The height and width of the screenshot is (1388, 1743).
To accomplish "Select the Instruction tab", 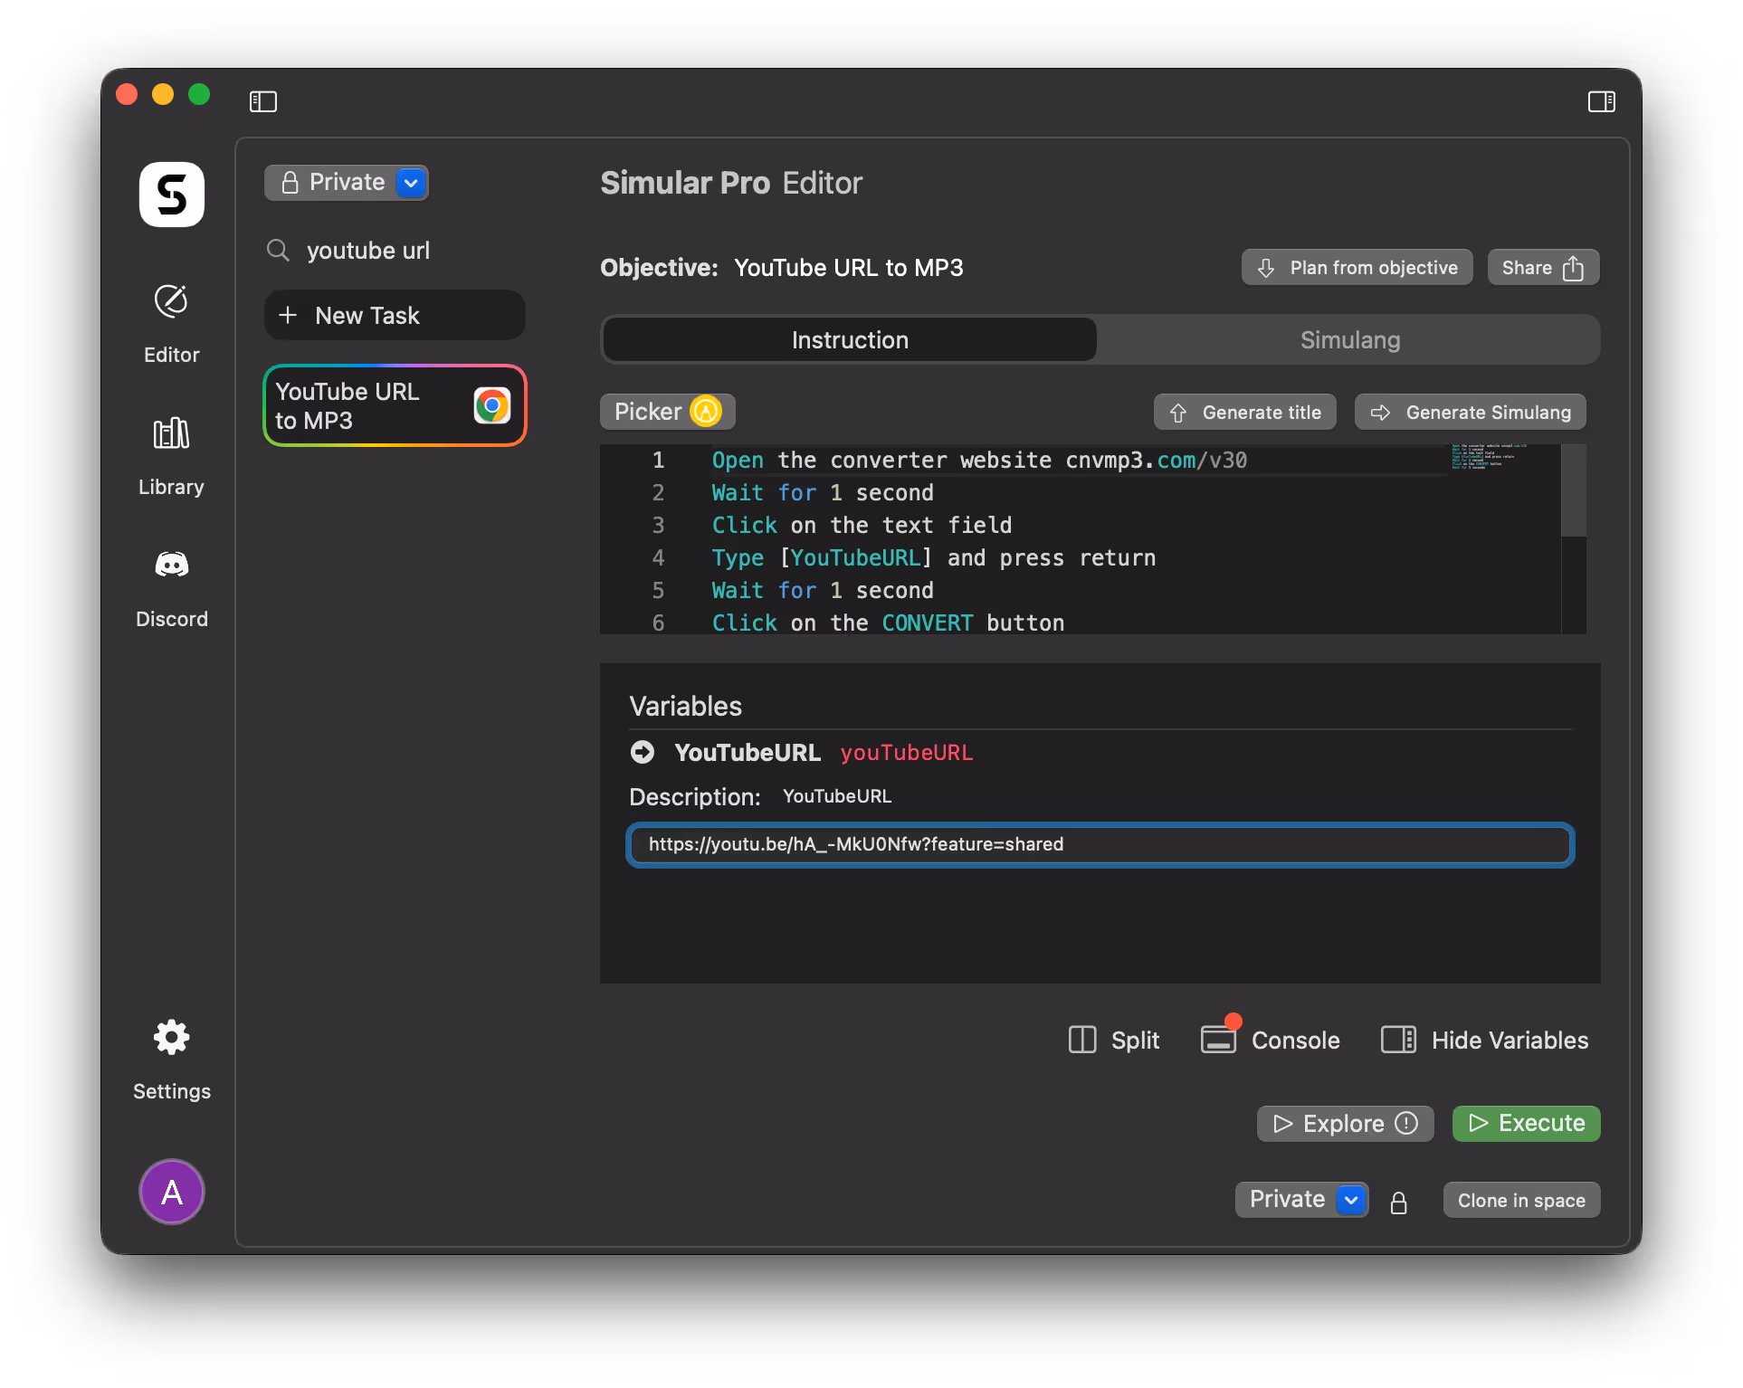I will 850,340.
